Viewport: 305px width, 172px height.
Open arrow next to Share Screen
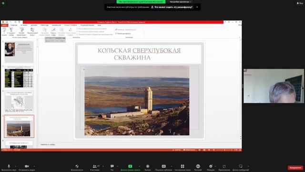139,166
